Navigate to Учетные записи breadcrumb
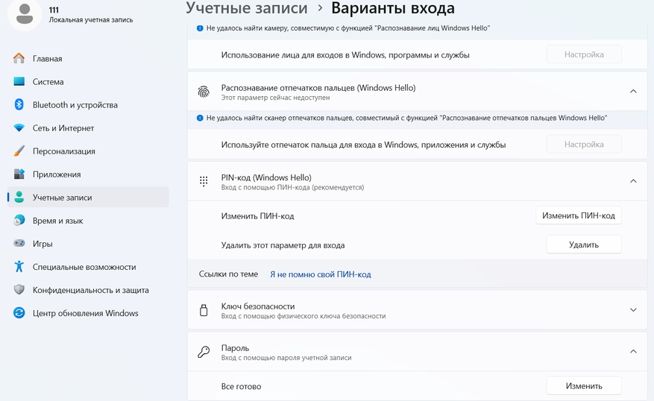The width and height of the screenshot is (654, 401). click(246, 8)
